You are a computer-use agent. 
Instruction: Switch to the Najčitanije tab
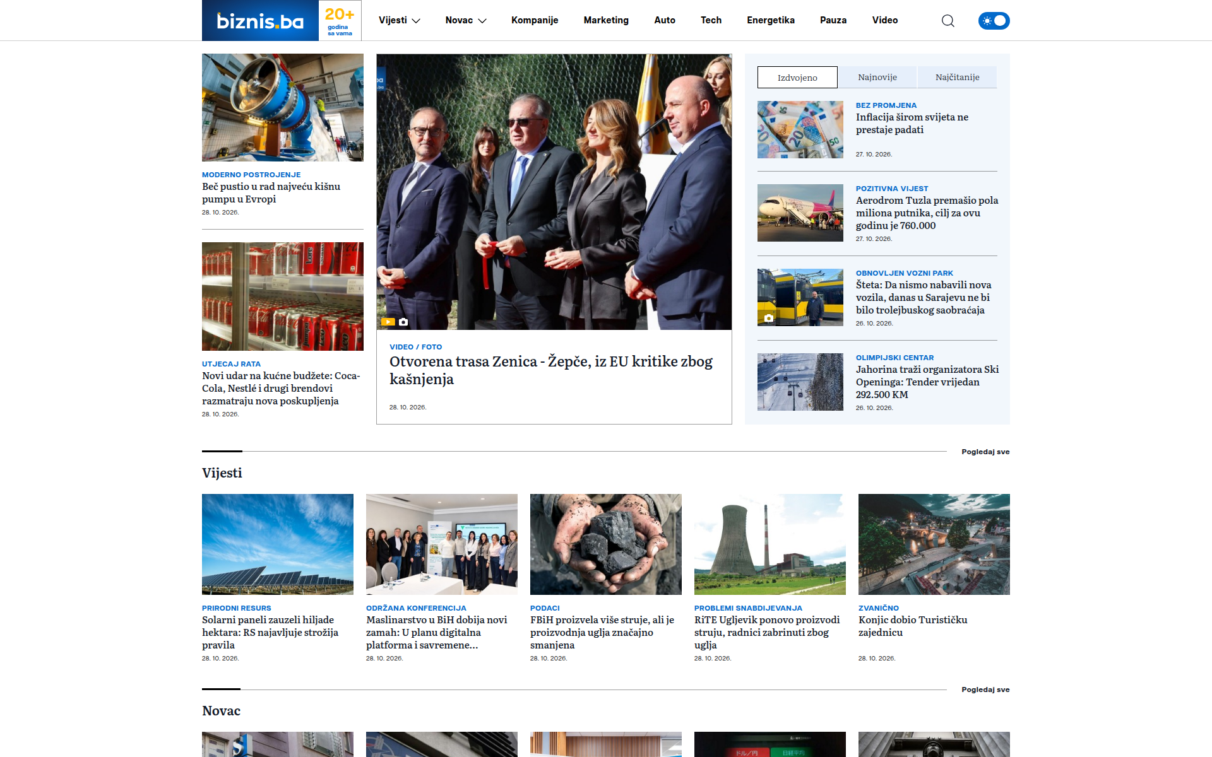957,77
